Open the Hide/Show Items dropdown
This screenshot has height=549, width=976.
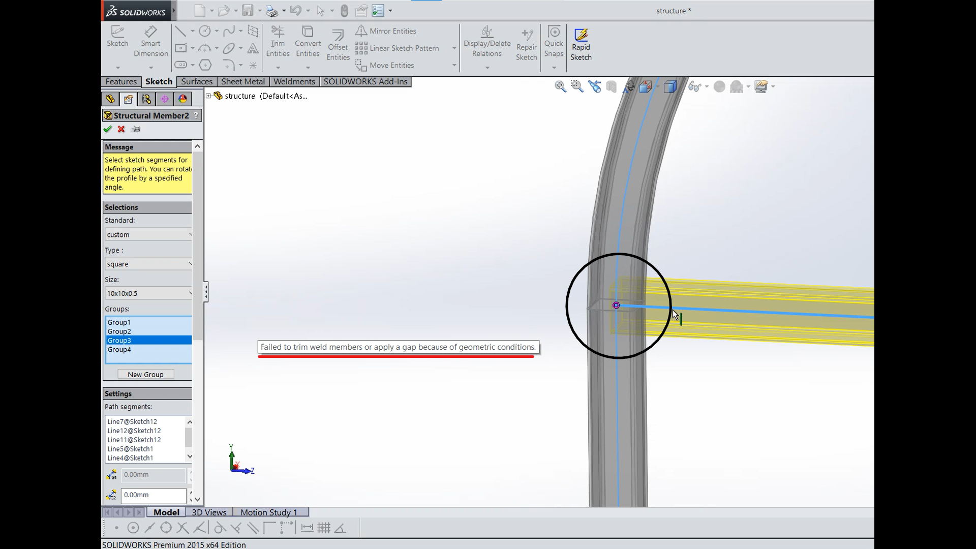coord(707,86)
